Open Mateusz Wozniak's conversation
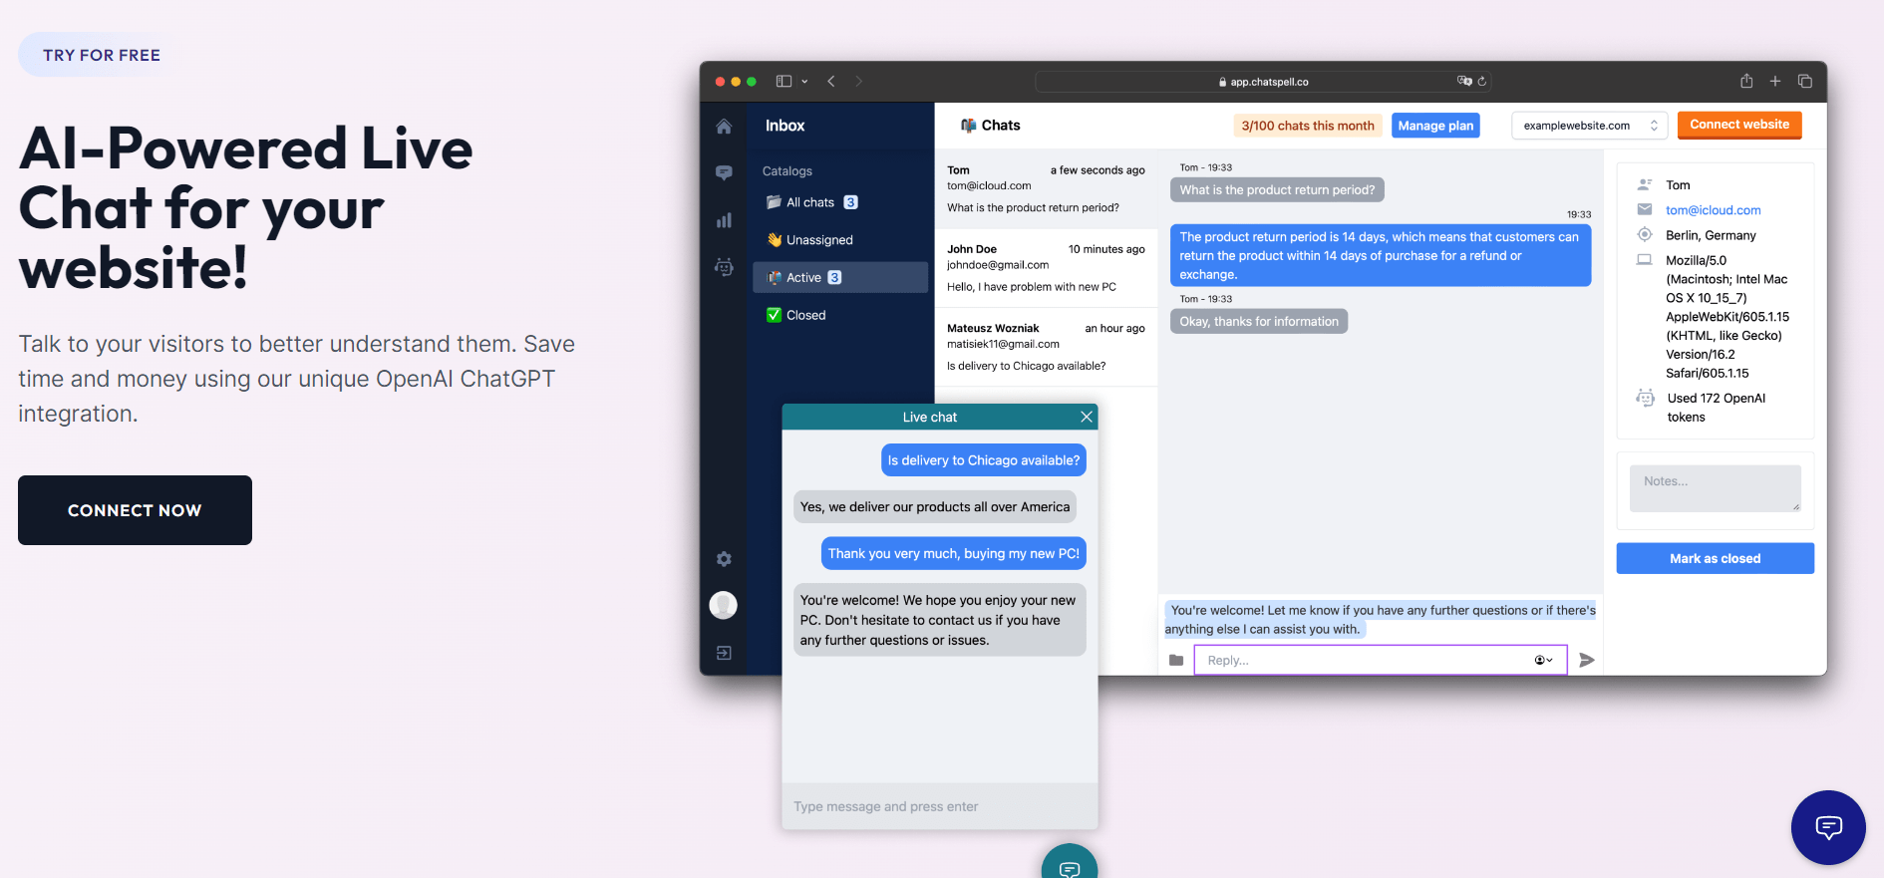Viewport: 1884px width, 878px height. tap(1046, 347)
